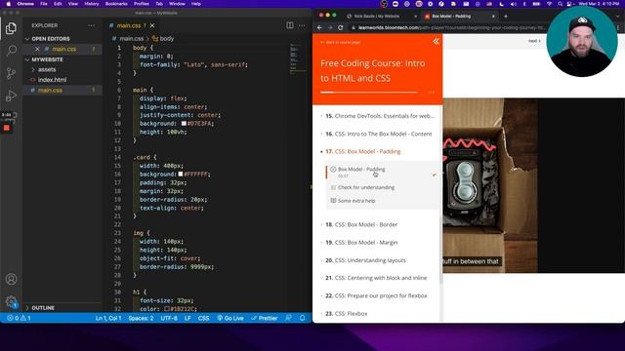Open the Bookmarks menu

click(116, 4)
